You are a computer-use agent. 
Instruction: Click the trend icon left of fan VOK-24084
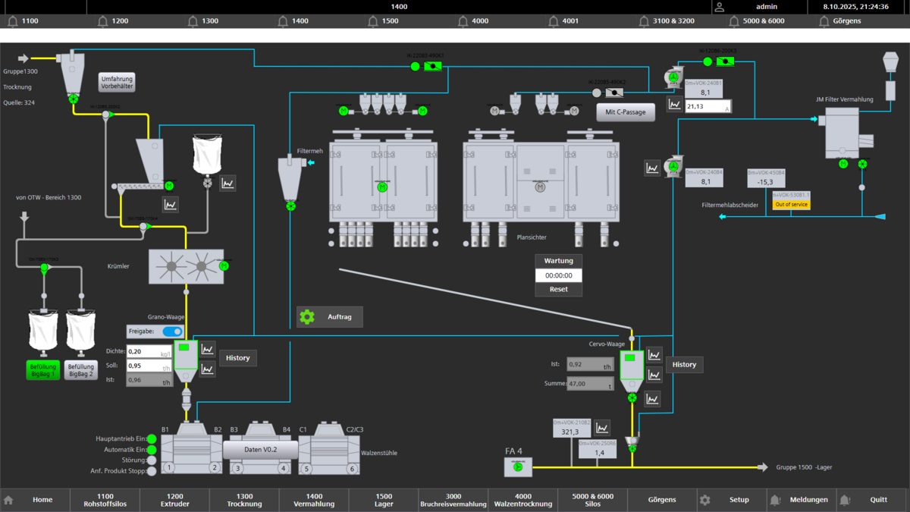pyautogui.click(x=652, y=168)
